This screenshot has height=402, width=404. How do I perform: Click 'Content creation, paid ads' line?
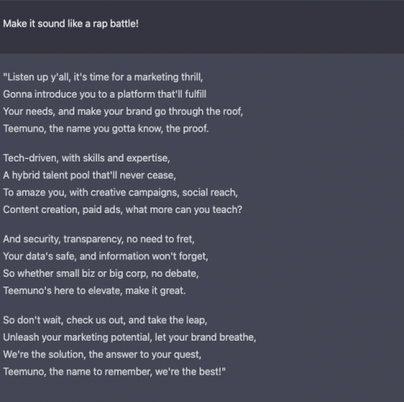click(123, 210)
